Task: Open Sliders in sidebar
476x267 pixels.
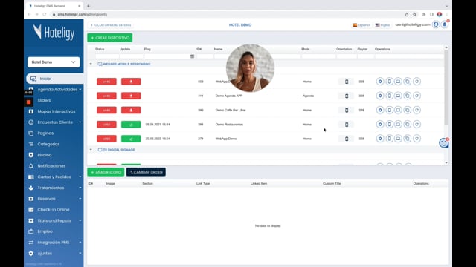Action: click(44, 101)
